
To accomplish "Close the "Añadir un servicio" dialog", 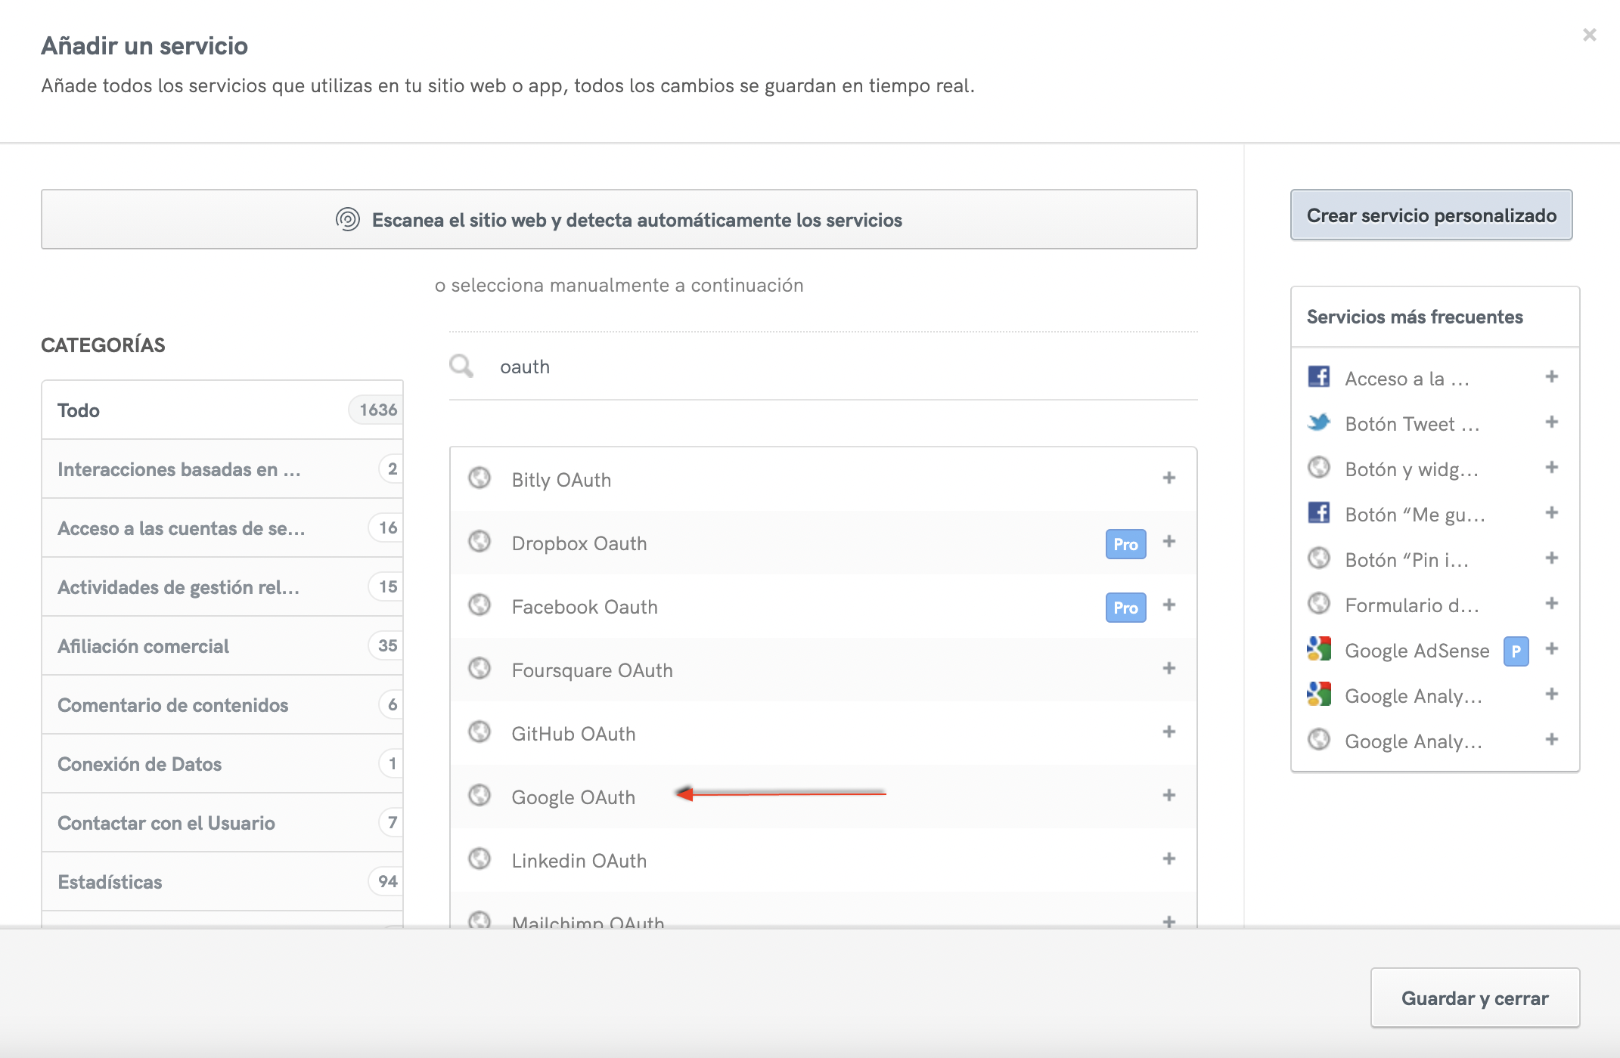I will (1588, 34).
